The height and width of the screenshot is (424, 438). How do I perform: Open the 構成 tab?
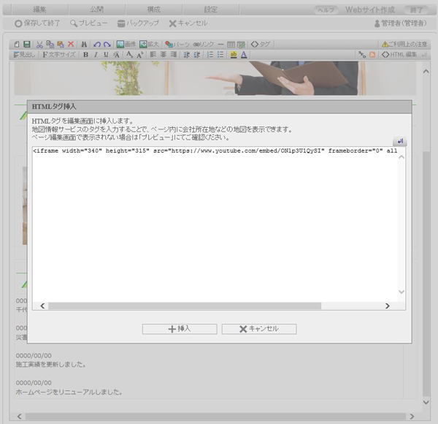click(153, 10)
